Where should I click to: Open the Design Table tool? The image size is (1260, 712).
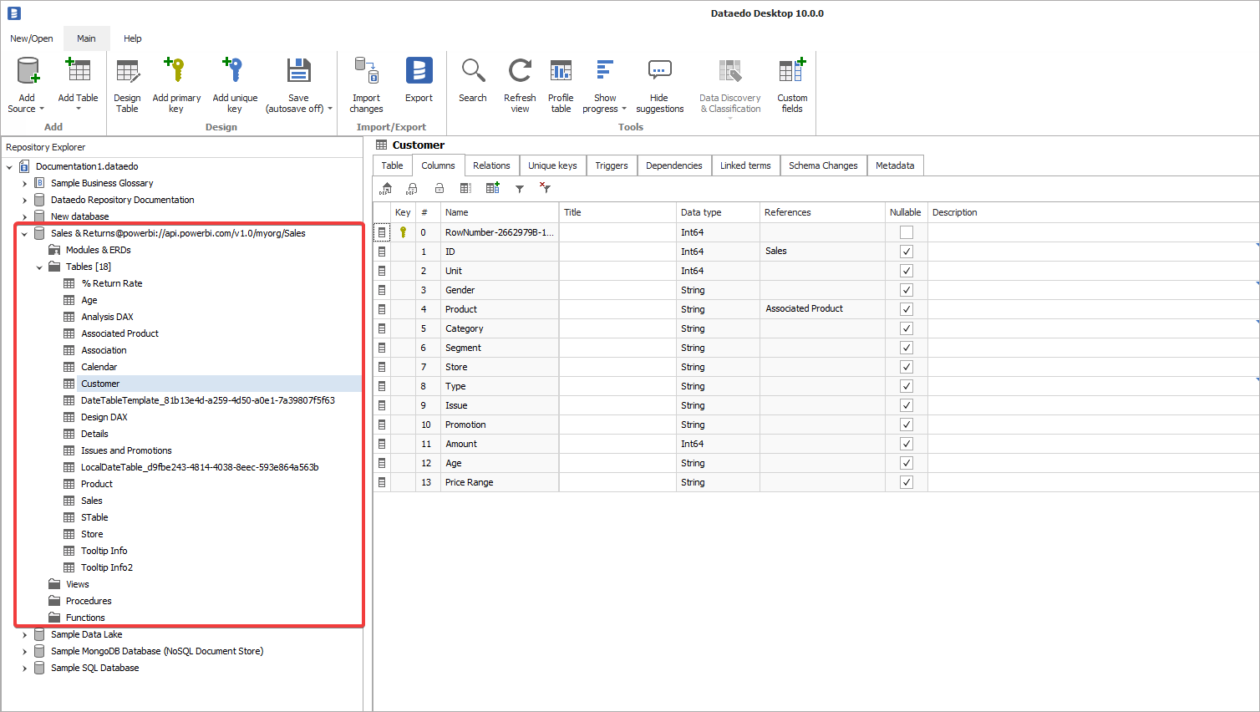[x=127, y=84]
